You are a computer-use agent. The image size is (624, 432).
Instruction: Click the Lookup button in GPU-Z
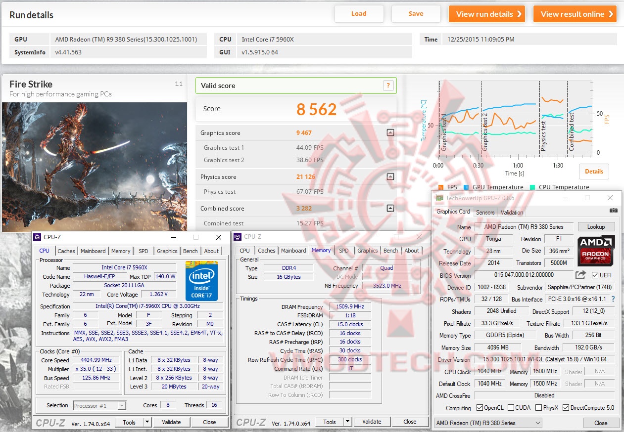pos(596,227)
